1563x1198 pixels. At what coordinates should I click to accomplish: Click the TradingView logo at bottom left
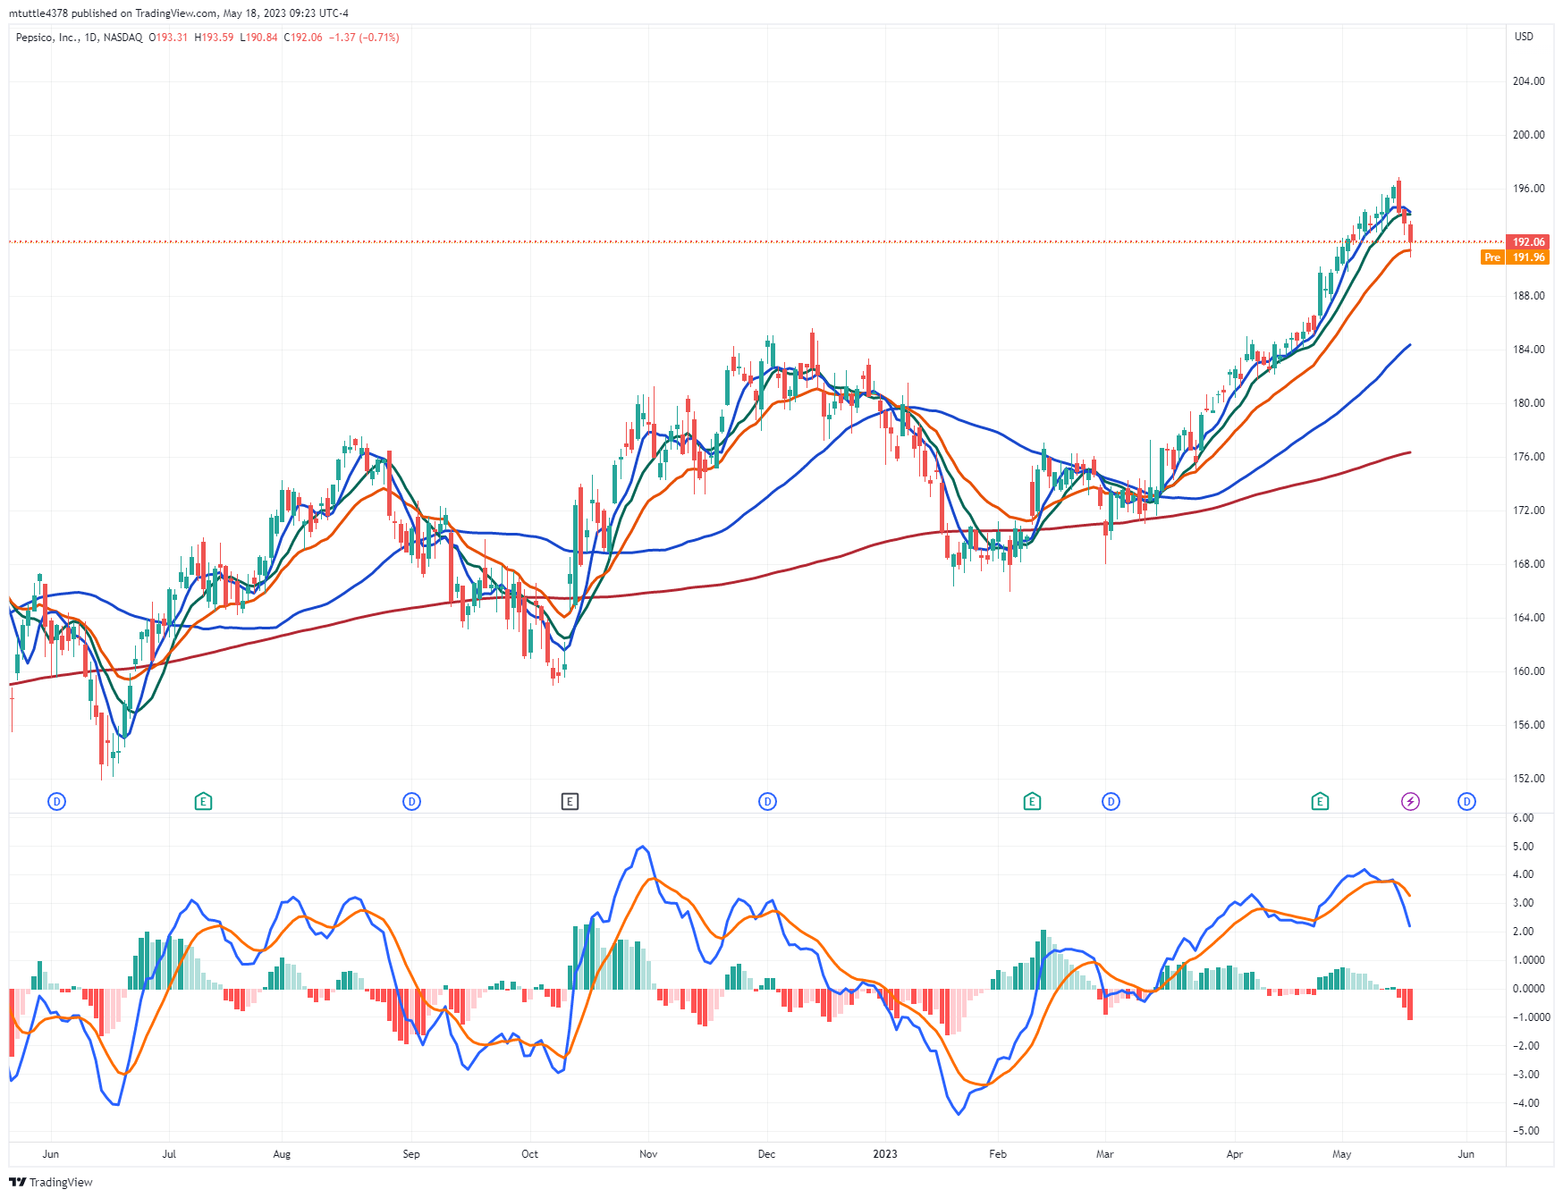tap(51, 1182)
